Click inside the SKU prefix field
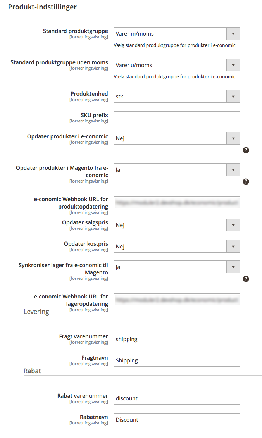This screenshot has height=438, width=262. 177,117
